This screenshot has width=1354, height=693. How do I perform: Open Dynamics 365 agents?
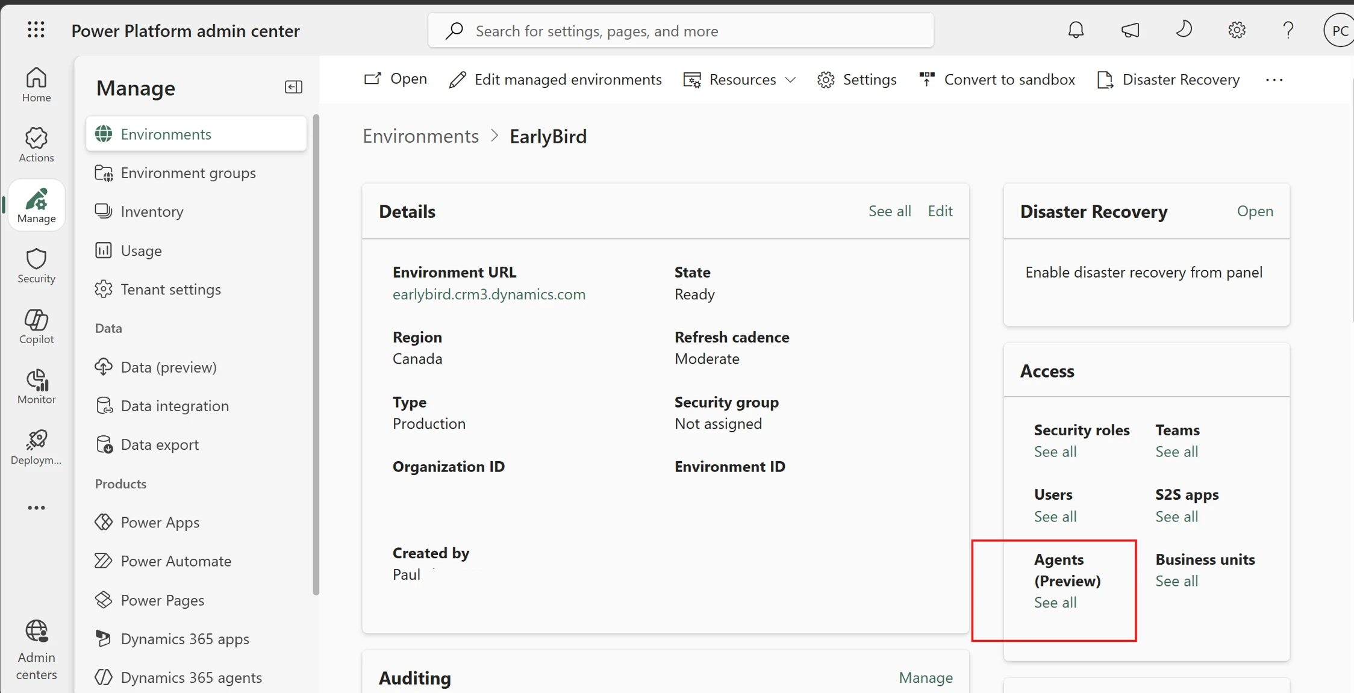coord(196,677)
